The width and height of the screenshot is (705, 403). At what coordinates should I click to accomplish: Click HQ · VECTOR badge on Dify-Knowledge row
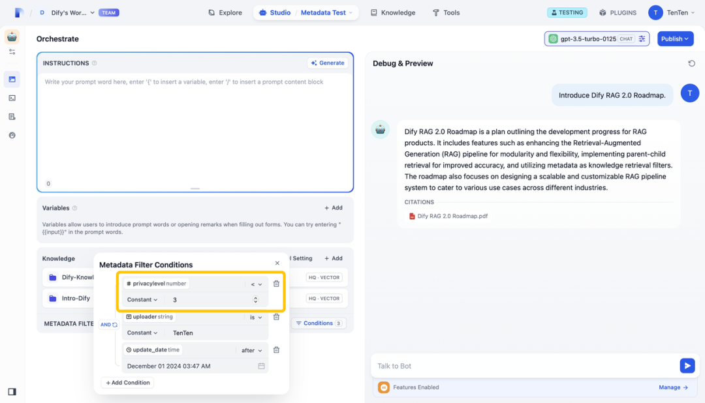click(324, 278)
